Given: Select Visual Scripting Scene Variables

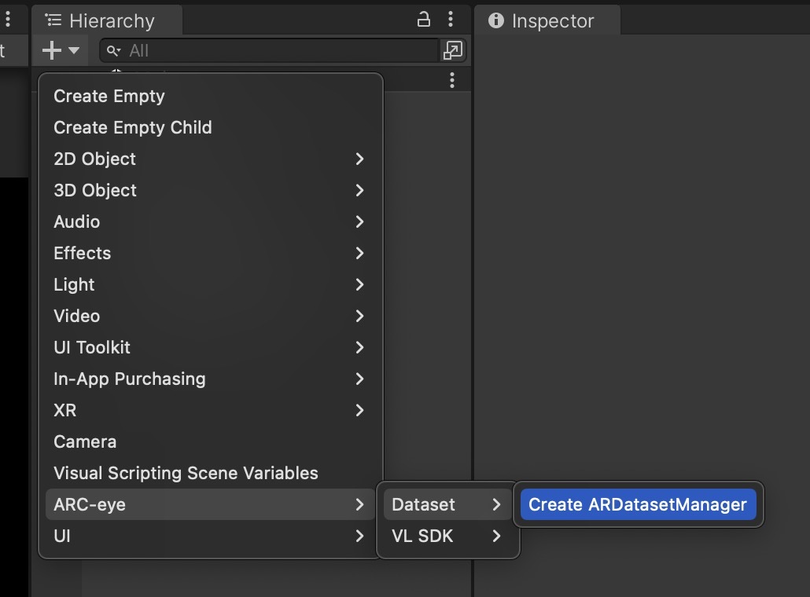Looking at the screenshot, I should click(186, 473).
